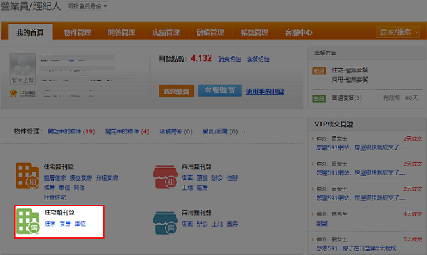The height and width of the screenshot is (255, 427).
Task: Click the green residential sale building icon
Action: [x=28, y=221]
